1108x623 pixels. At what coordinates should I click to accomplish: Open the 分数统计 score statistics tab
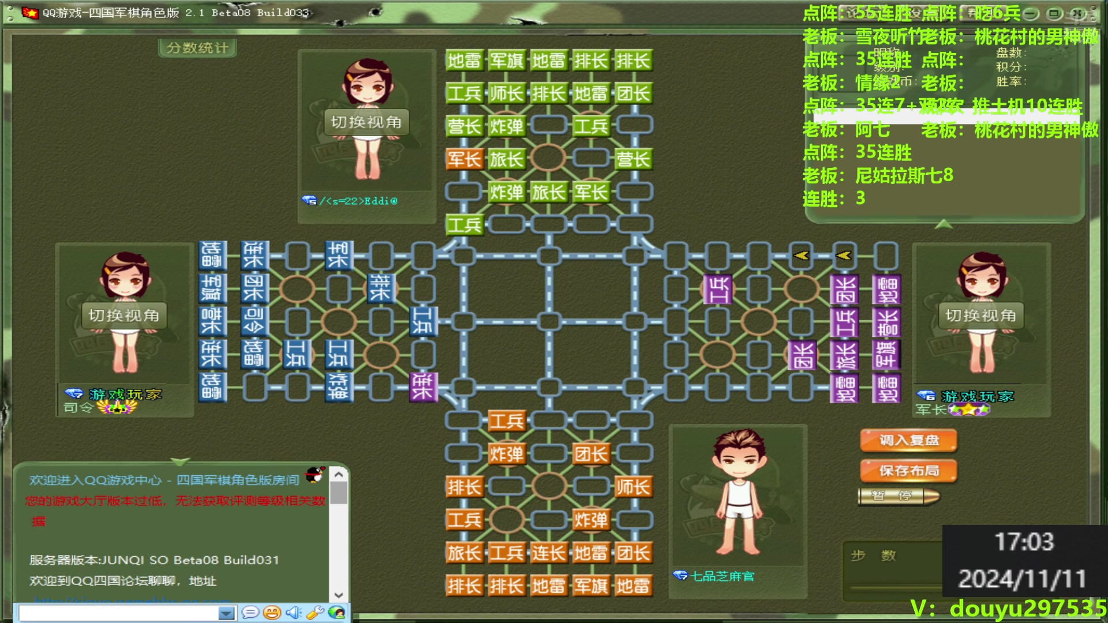pyautogui.click(x=197, y=48)
